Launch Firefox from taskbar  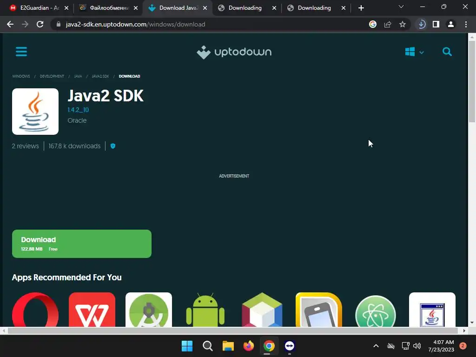(x=249, y=346)
